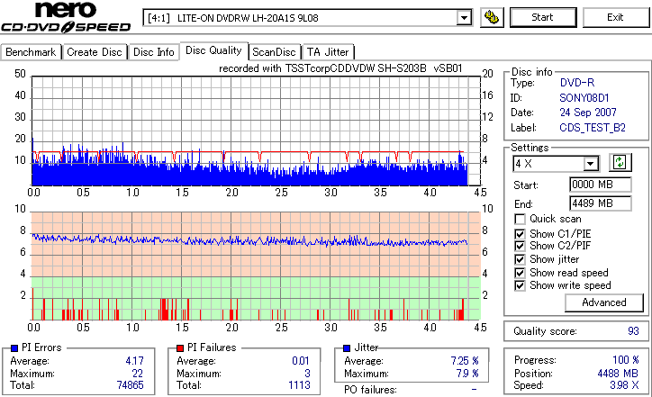The width and height of the screenshot is (652, 397).
Task: Disable Show jitter checkbox
Action: pyautogui.click(x=520, y=259)
